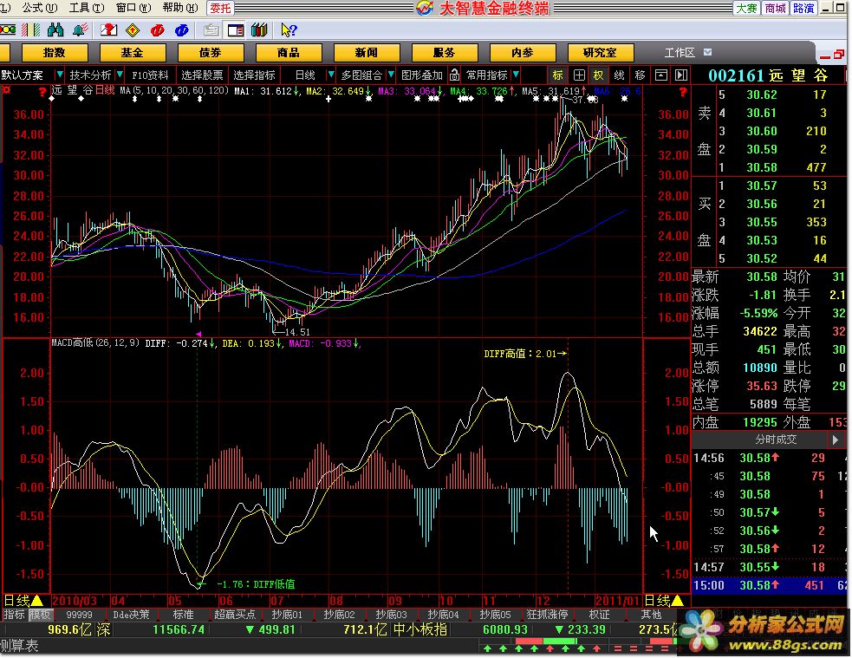Screen dimensions: 852x658
Task: Open the alarm bell alert icon
Action: click(81, 29)
